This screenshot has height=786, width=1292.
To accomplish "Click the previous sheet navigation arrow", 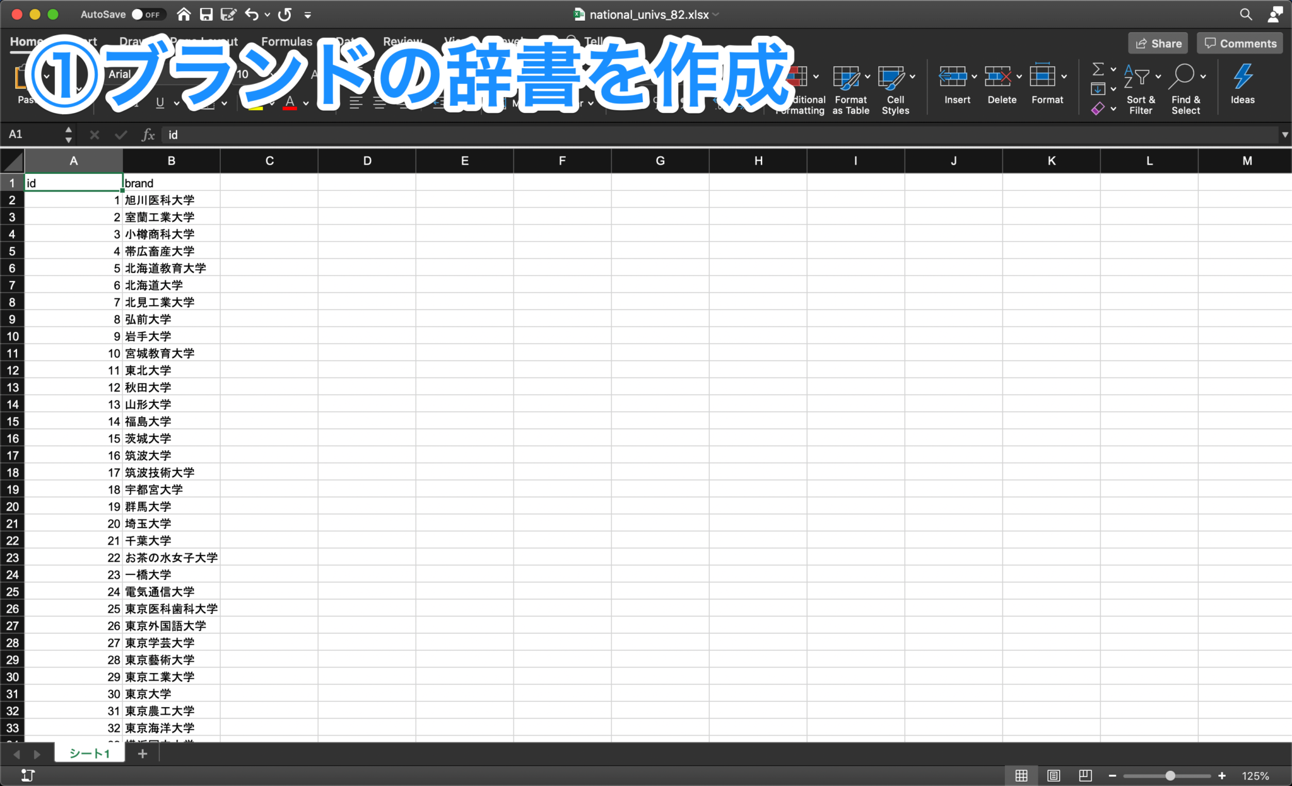I will click(16, 754).
